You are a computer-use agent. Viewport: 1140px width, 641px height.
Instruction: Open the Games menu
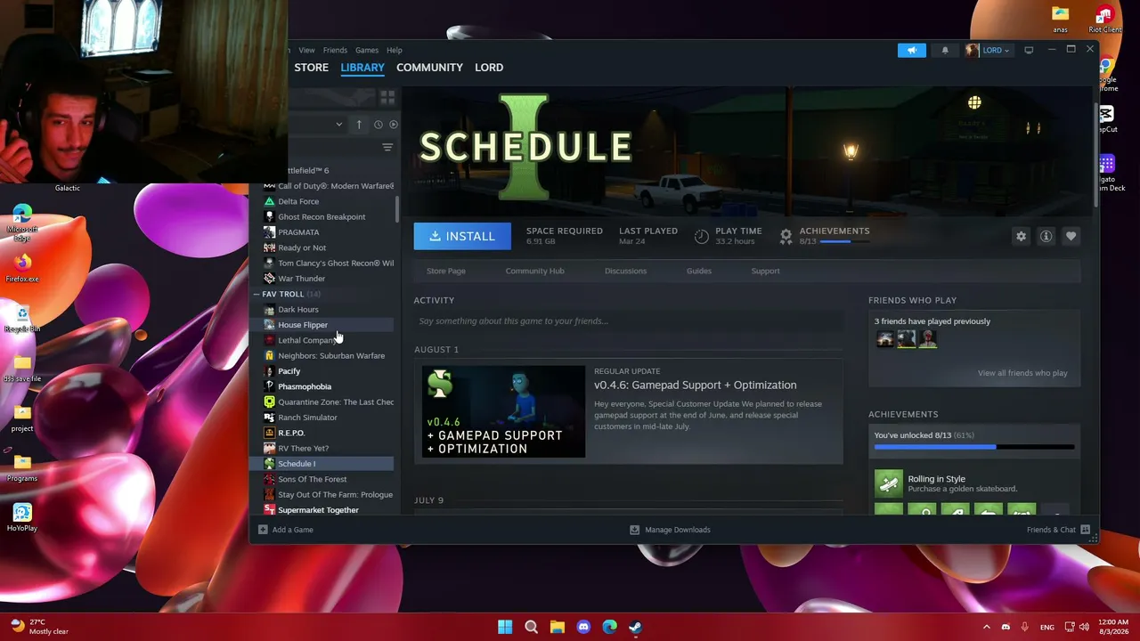click(367, 50)
